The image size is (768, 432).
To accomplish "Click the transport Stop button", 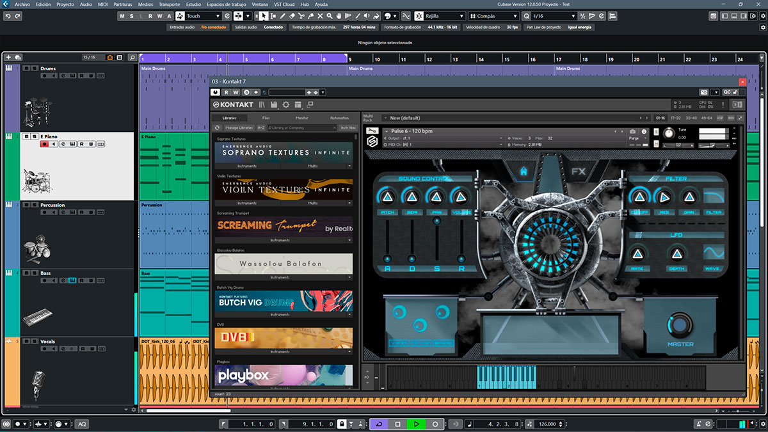I will click(397, 424).
